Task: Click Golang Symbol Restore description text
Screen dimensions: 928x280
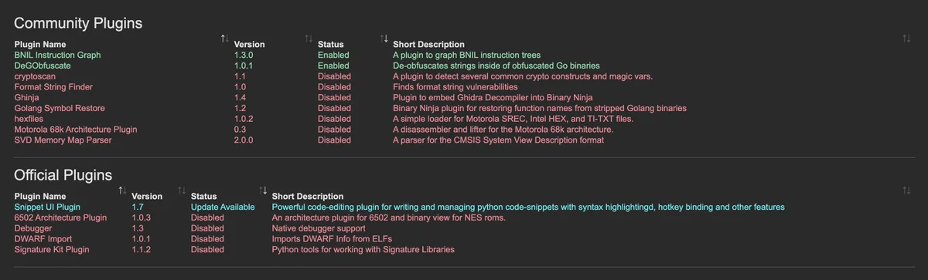Action: pyautogui.click(x=540, y=108)
